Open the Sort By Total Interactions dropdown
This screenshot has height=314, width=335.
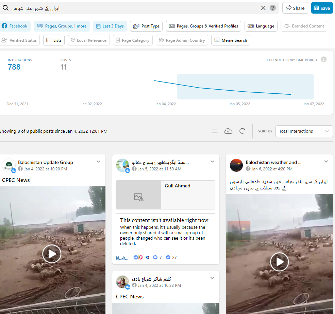[304, 131]
